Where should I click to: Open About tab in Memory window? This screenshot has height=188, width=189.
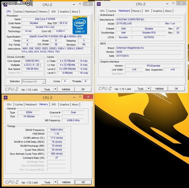click(x=75, y=105)
